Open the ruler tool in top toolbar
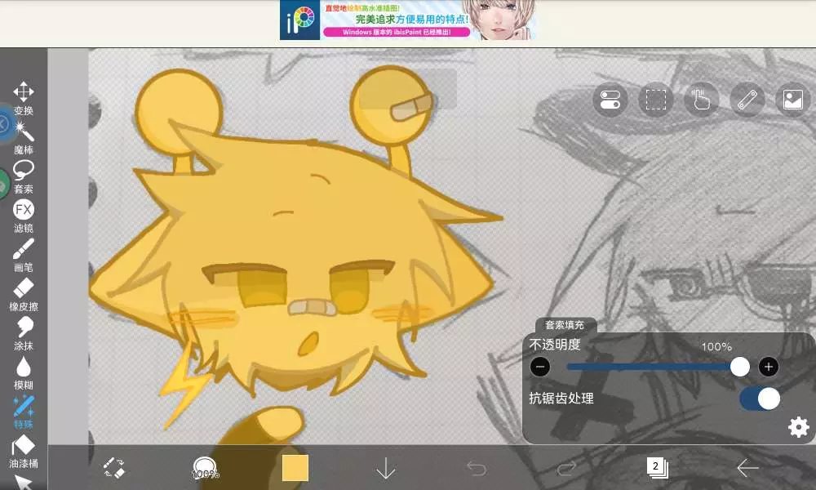 [x=747, y=100]
